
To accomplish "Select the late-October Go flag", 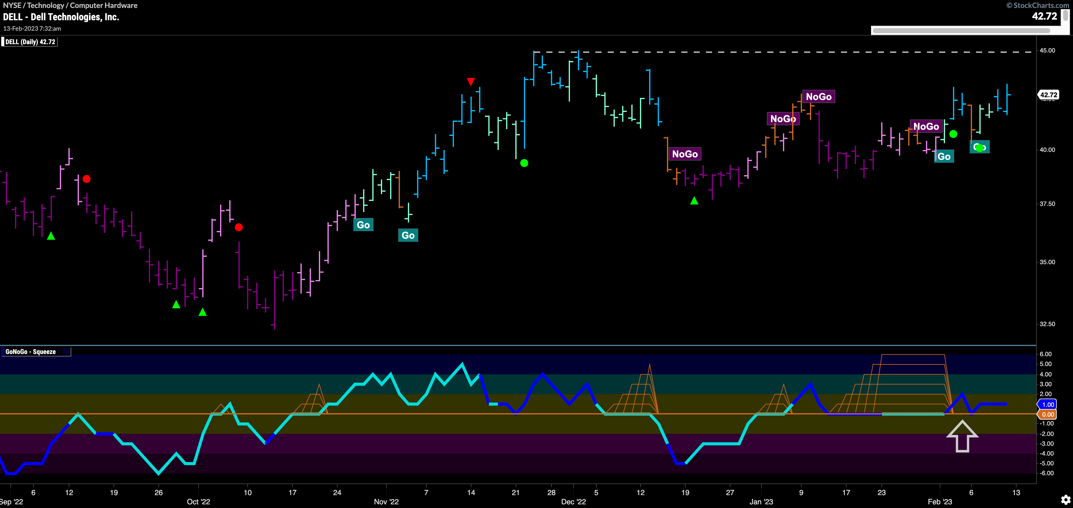I will [x=363, y=225].
